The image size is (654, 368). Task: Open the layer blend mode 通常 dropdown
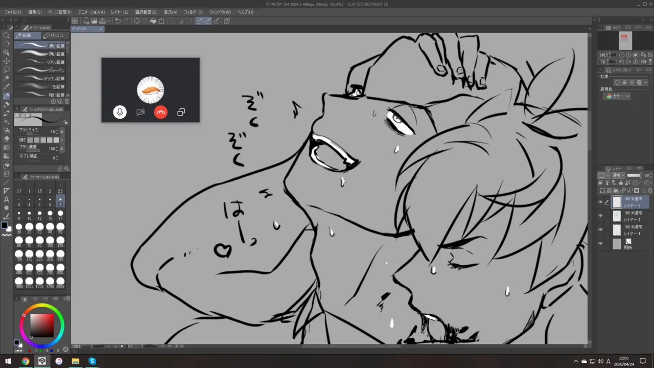[618, 175]
